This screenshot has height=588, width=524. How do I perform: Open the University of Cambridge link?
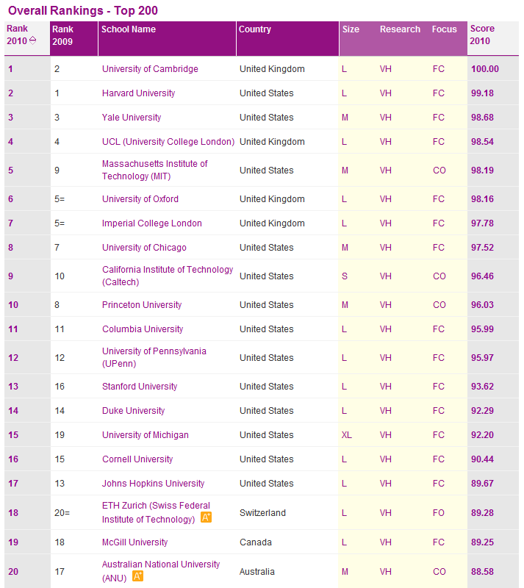pos(150,69)
